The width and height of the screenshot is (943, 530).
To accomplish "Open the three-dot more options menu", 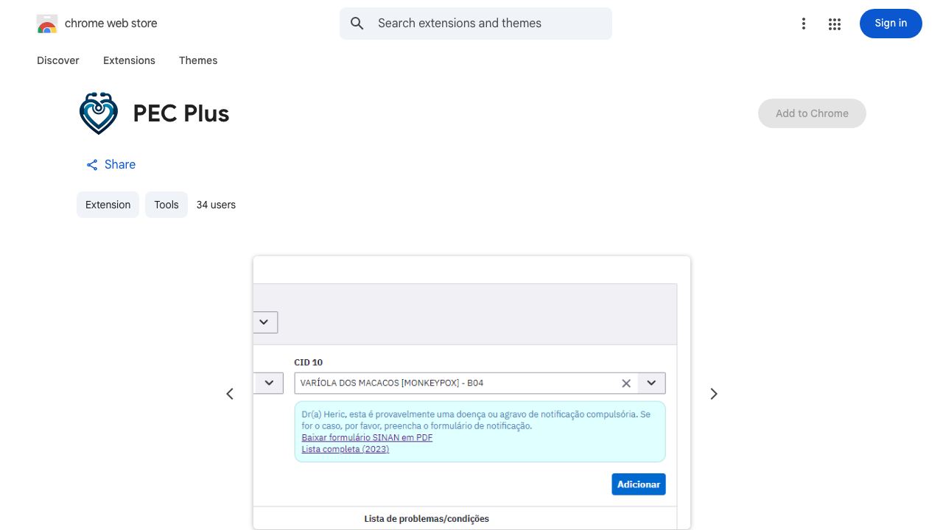I will (804, 24).
